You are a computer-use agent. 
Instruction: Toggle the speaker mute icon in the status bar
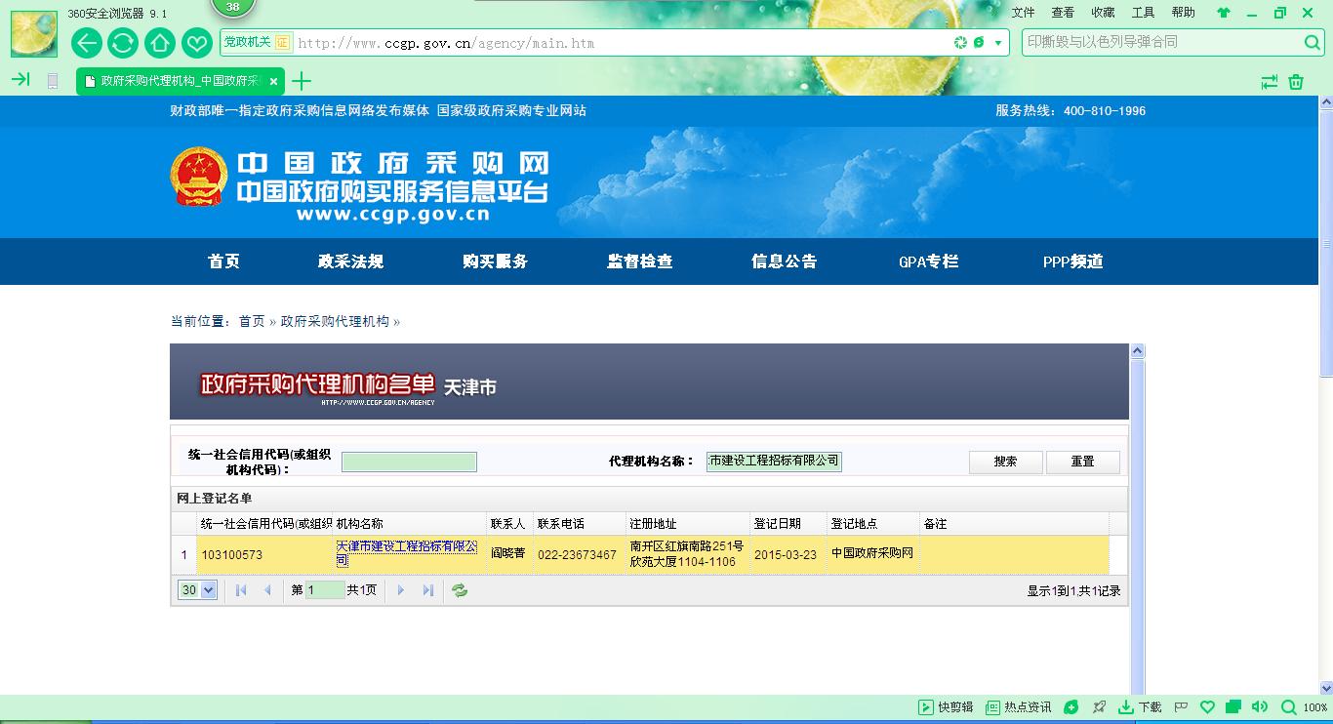click(1260, 707)
